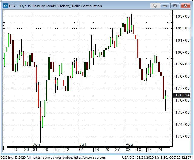Image resolution: width=194 pixels, height=160 pixels.
Task: Click the 181-00 price axis label
Action: coord(183,40)
